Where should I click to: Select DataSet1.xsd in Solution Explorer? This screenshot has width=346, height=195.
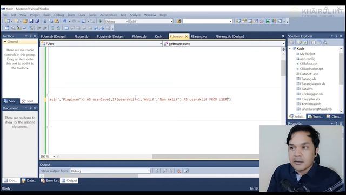309,74
